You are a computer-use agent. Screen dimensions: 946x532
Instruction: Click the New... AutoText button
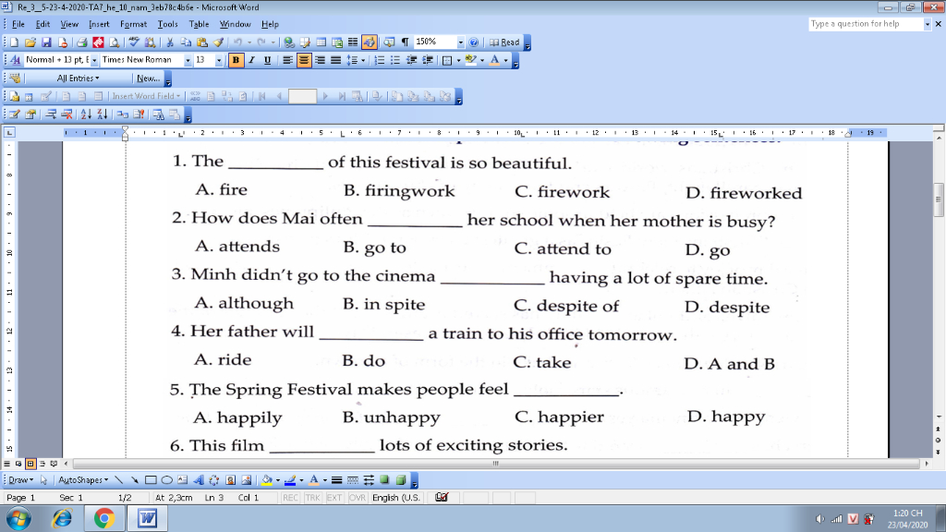pos(148,79)
